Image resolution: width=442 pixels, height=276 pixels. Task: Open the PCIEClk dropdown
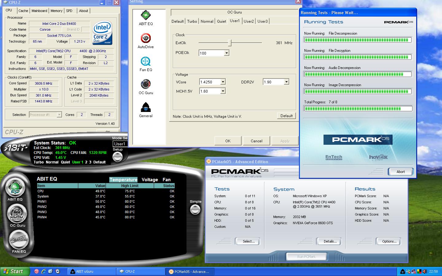coord(227,53)
